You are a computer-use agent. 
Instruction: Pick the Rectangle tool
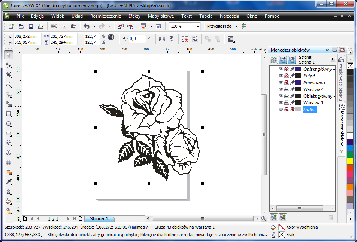click(x=9, y=114)
